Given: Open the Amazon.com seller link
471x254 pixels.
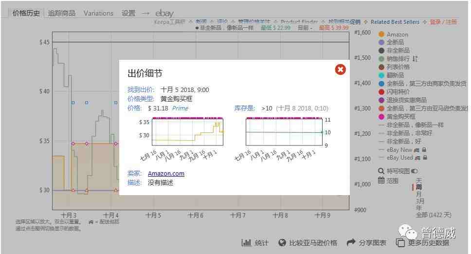Looking at the screenshot, I should click(x=166, y=174).
